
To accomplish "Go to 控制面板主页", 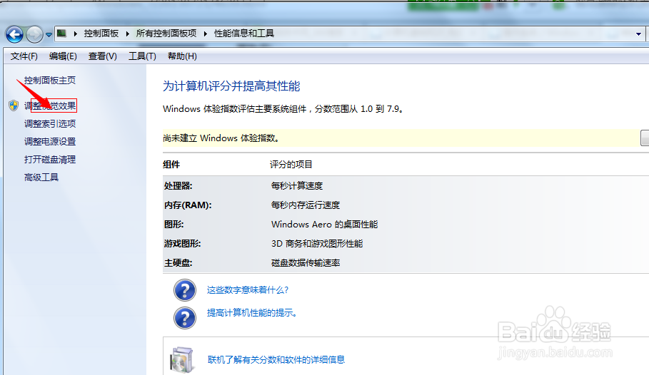I will (x=50, y=81).
